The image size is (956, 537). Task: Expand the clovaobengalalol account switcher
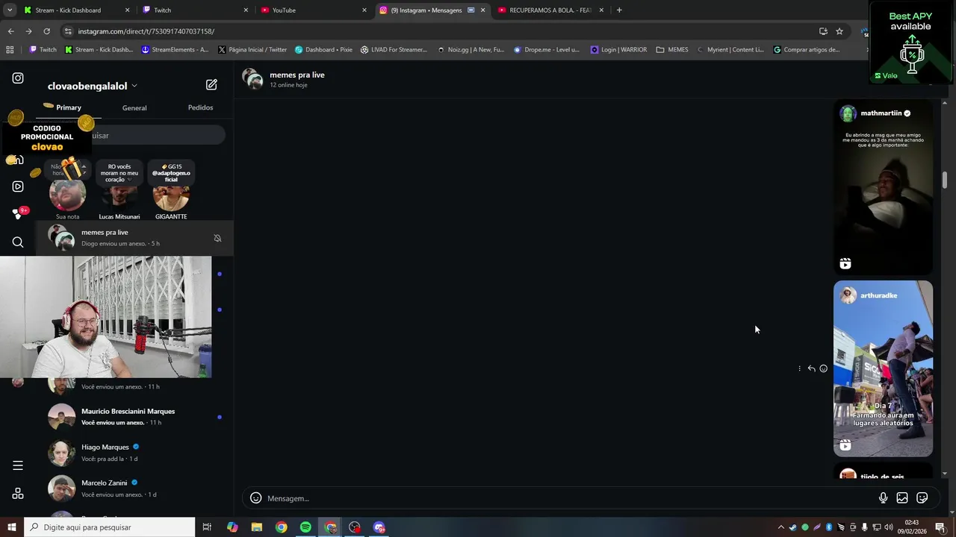click(x=92, y=86)
